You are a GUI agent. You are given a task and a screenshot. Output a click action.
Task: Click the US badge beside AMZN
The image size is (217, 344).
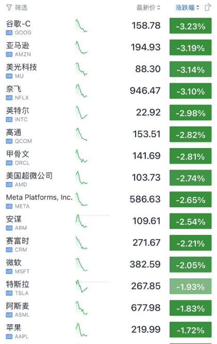9,55
